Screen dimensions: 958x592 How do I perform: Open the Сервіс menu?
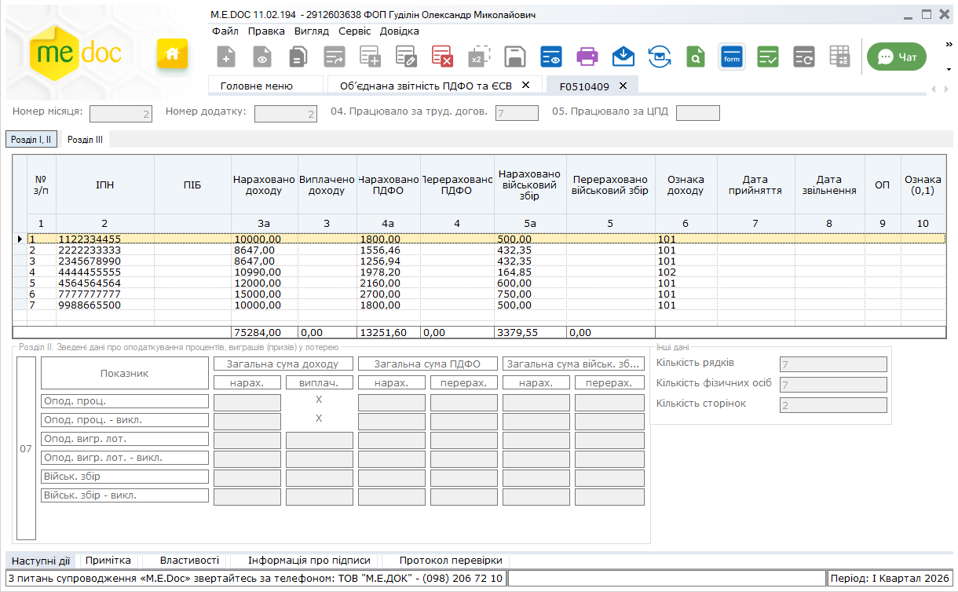355,31
